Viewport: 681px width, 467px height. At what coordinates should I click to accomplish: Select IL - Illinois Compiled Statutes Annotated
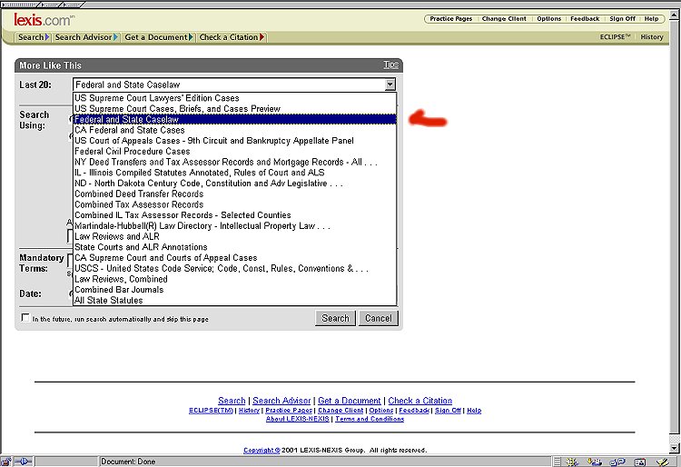tap(234, 173)
